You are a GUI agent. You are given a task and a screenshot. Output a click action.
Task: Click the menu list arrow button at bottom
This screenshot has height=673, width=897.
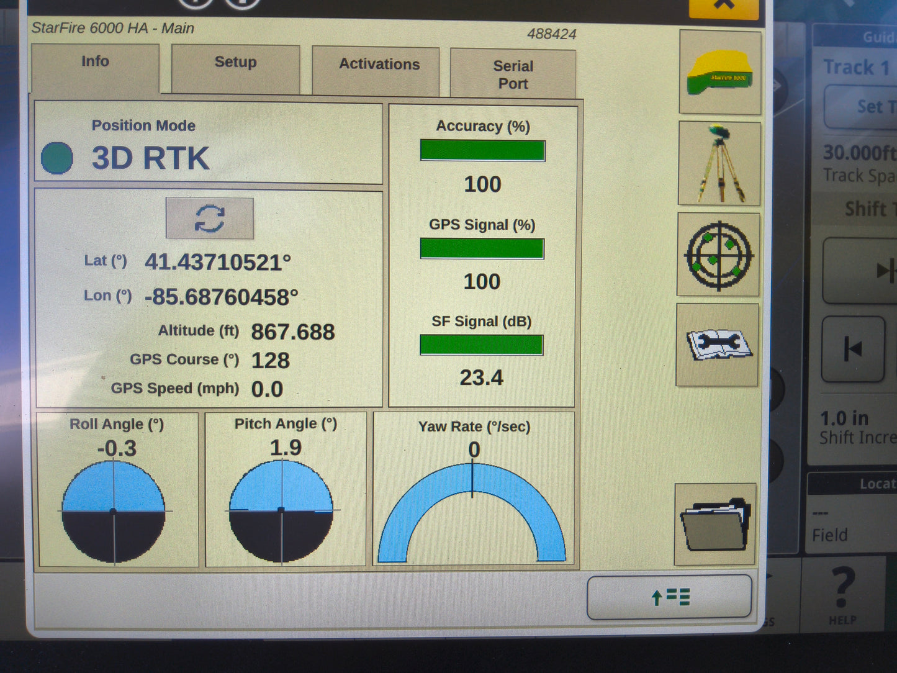pos(669,597)
